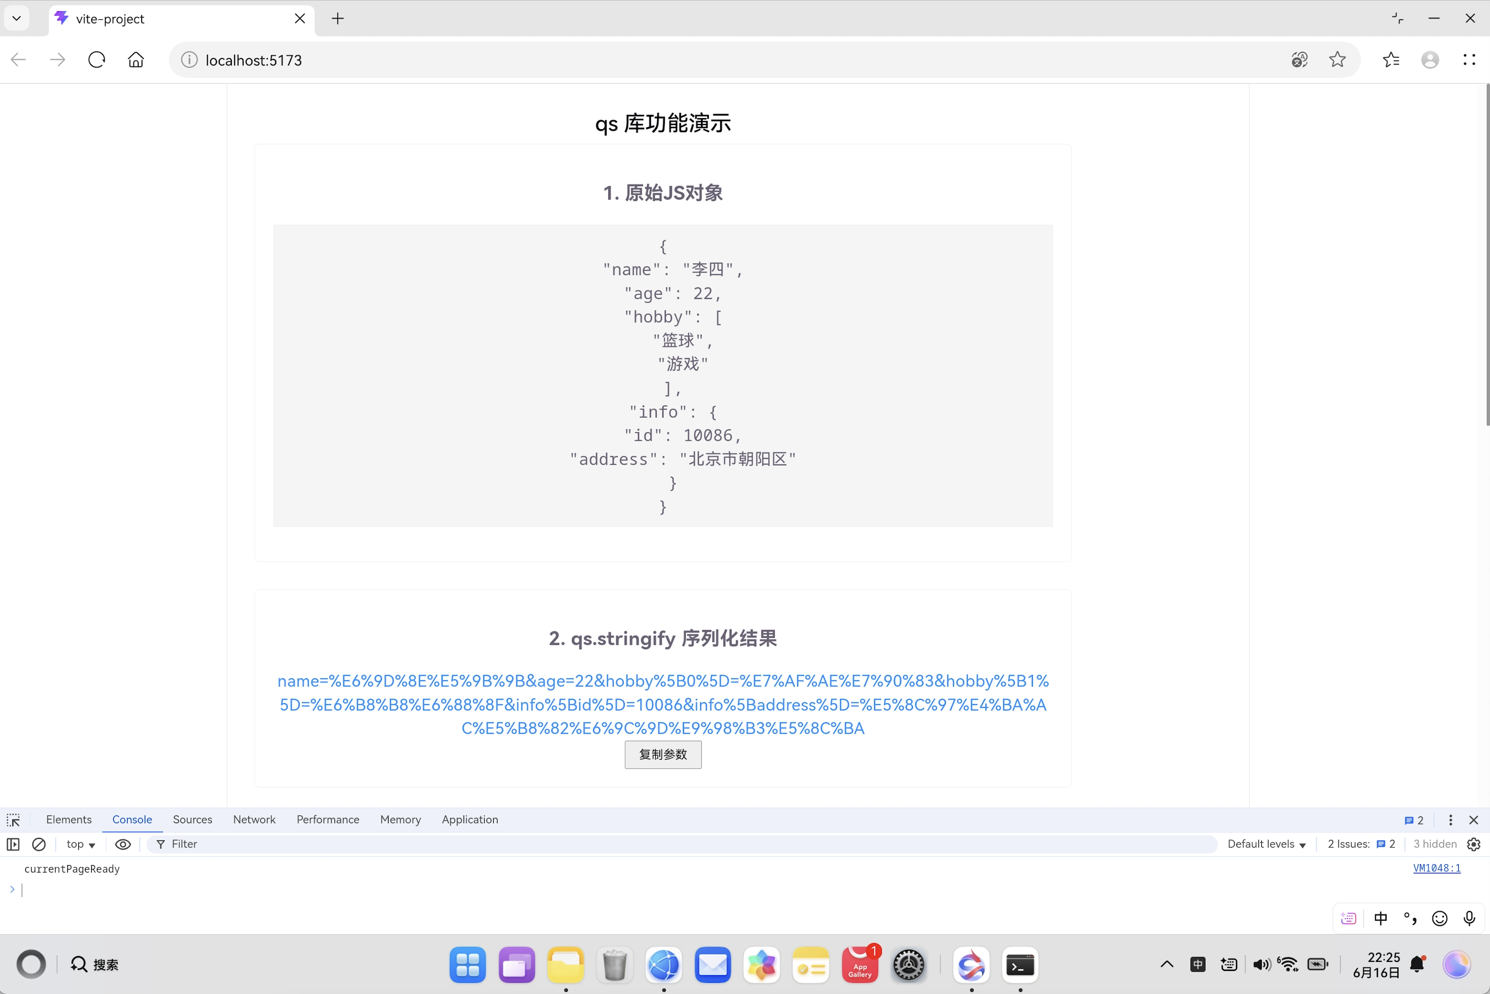The height and width of the screenshot is (994, 1490).
Task: Close the DevTools panel
Action: tap(1474, 820)
